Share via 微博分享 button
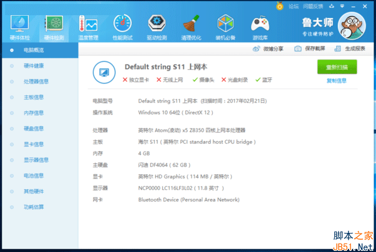The width and height of the screenshot is (376, 252). [x=269, y=49]
